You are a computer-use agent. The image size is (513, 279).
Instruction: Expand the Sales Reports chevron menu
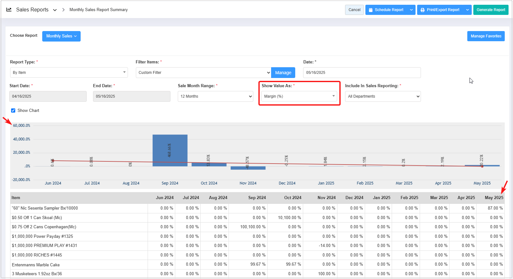coord(55,10)
